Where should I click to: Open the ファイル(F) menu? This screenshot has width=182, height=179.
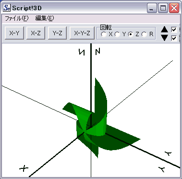pos(16,18)
